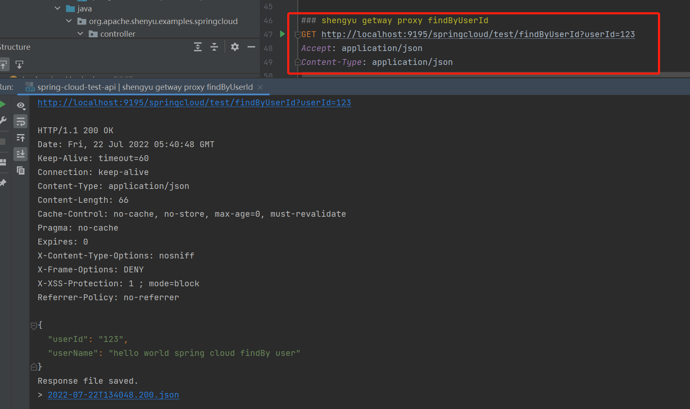The height and width of the screenshot is (409, 690).
Task: Open the saved 2022-07-22T134048.200.json response file
Action: pos(113,395)
